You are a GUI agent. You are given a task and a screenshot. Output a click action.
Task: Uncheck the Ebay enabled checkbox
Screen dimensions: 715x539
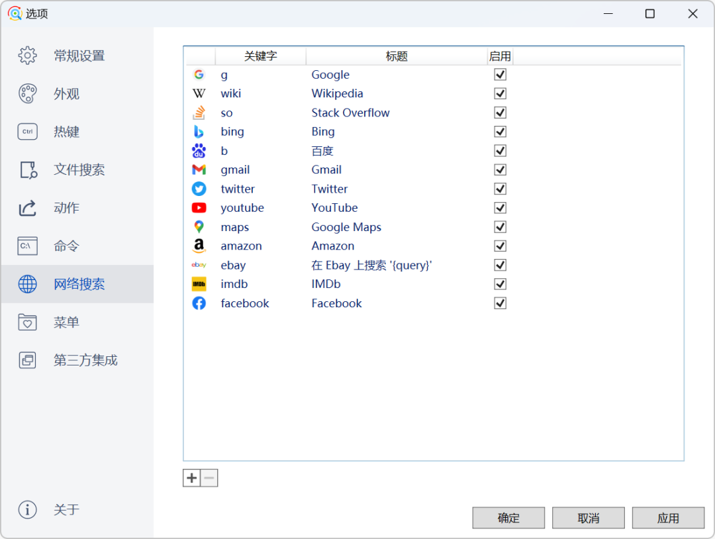[501, 265]
